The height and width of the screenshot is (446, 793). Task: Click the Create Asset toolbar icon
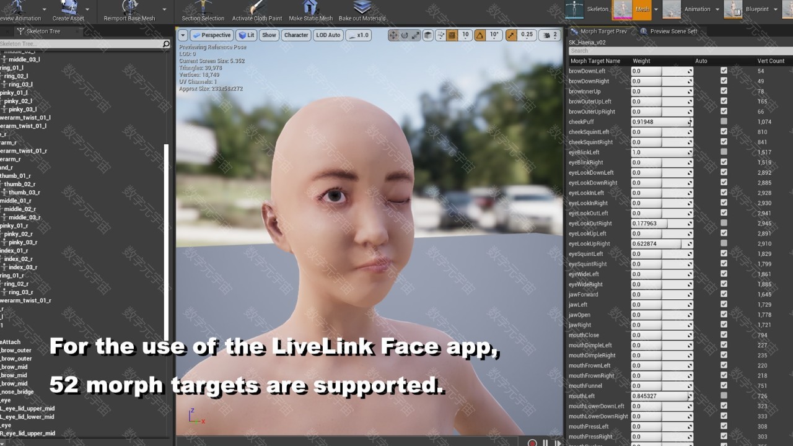(x=68, y=7)
